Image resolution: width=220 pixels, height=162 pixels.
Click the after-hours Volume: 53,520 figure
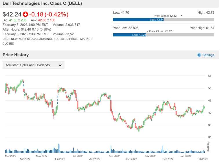(x=64, y=34)
